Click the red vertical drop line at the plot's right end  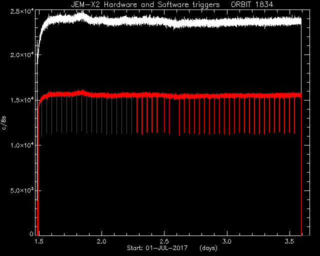coord(301,165)
